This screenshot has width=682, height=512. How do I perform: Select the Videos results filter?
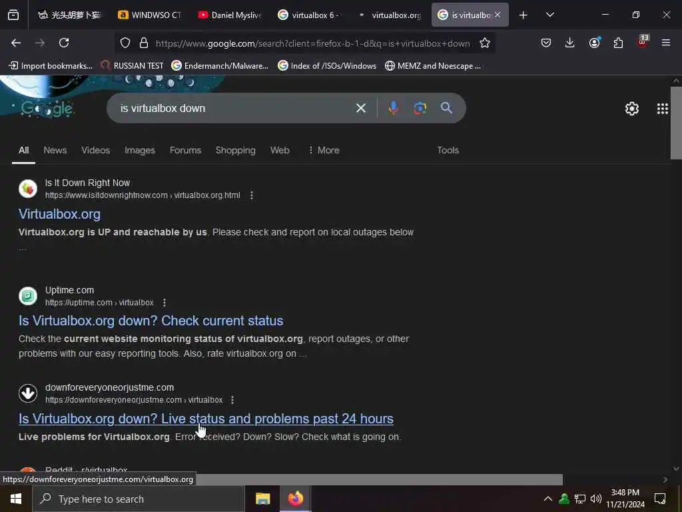tap(95, 150)
